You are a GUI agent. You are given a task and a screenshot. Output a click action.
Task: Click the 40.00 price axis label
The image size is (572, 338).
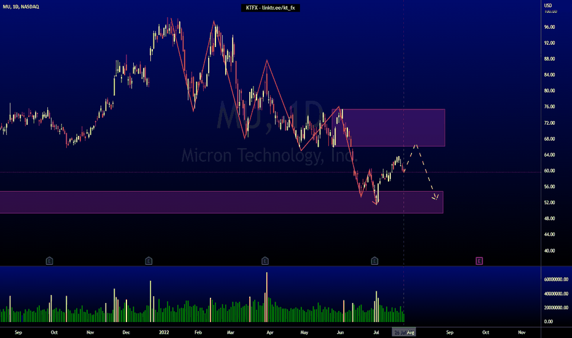click(x=549, y=251)
